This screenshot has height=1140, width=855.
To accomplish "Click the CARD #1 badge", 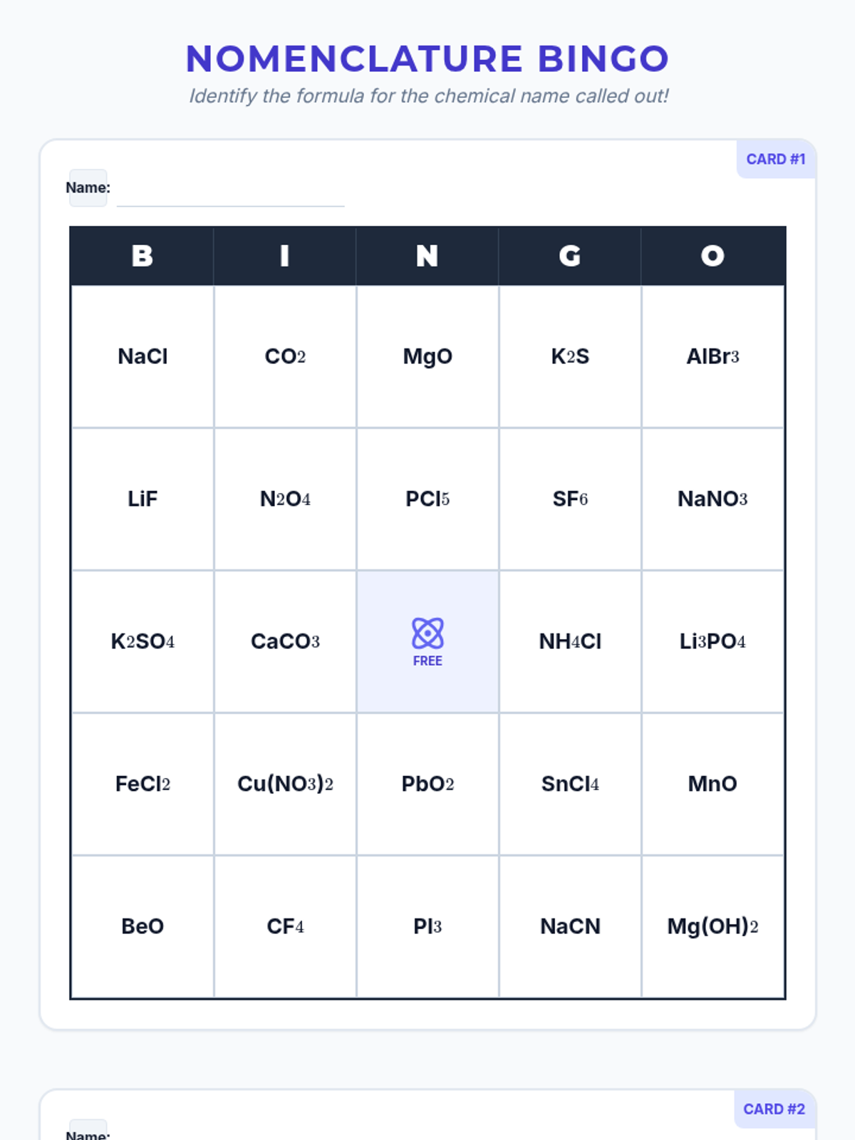I will coord(775,159).
